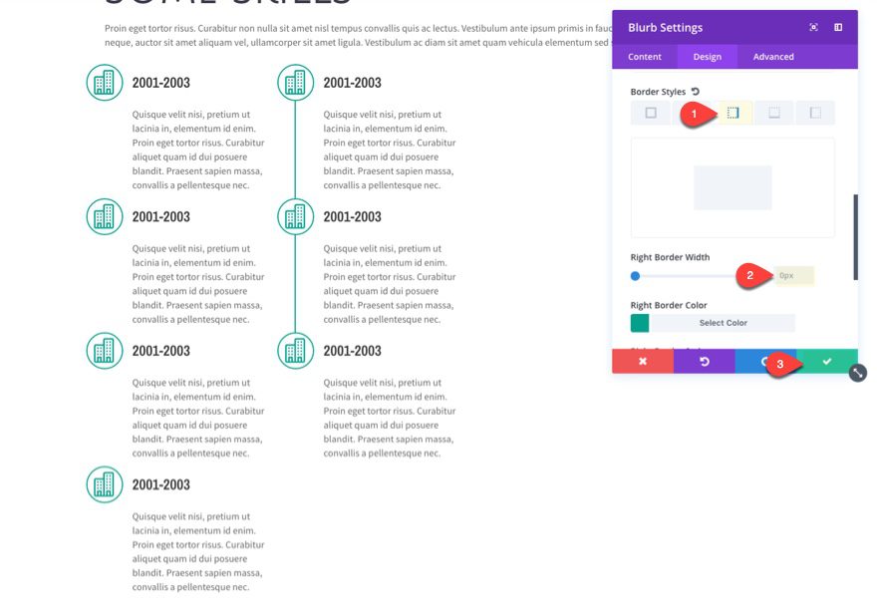Expand the Blurb Settings modal to fullscreen
Image resolution: width=877 pixels, height=609 pixels.
click(x=813, y=28)
